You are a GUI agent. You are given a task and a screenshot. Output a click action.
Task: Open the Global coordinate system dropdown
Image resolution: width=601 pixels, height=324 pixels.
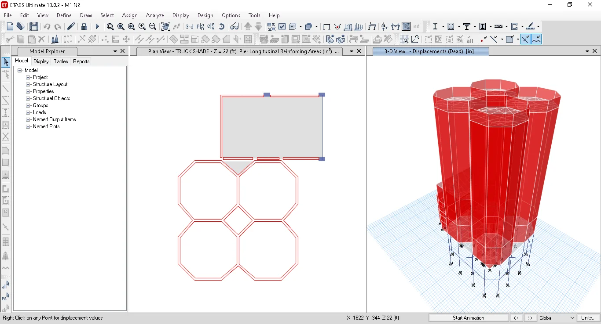[x=557, y=318]
